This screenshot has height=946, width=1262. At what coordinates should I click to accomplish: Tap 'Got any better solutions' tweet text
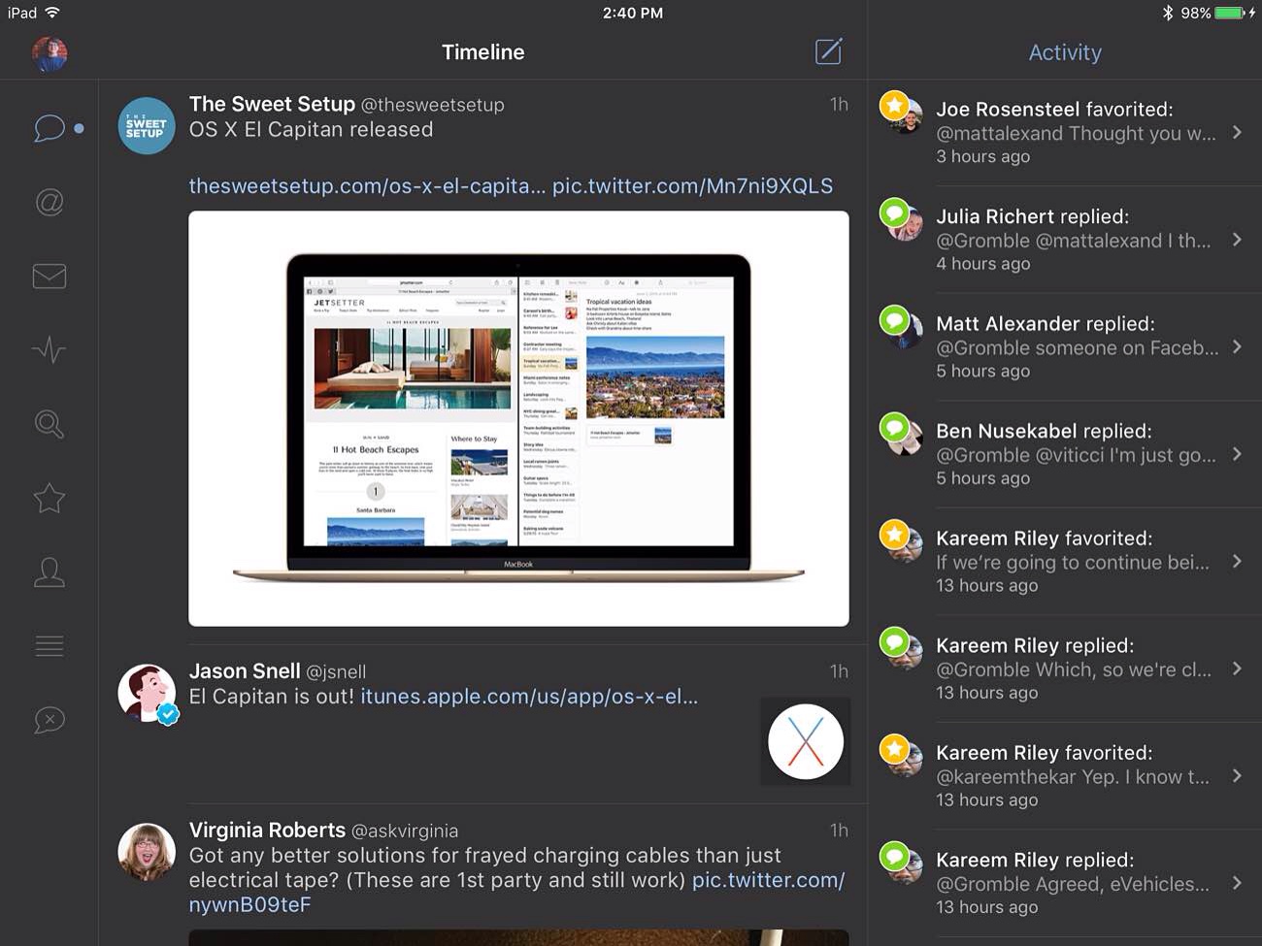point(484,867)
